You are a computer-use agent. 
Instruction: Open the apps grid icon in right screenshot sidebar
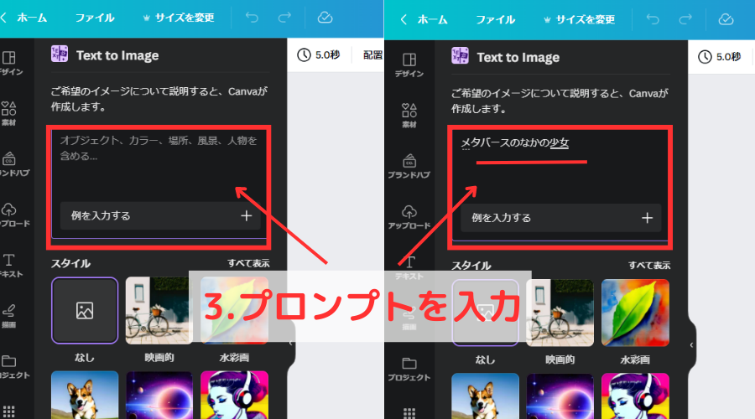click(x=409, y=413)
